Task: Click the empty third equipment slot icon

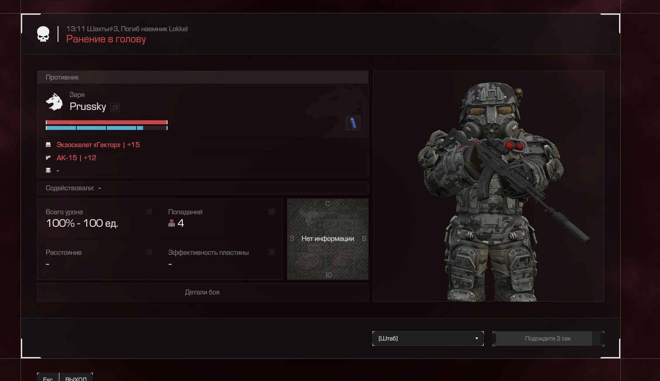Action: 48,170
